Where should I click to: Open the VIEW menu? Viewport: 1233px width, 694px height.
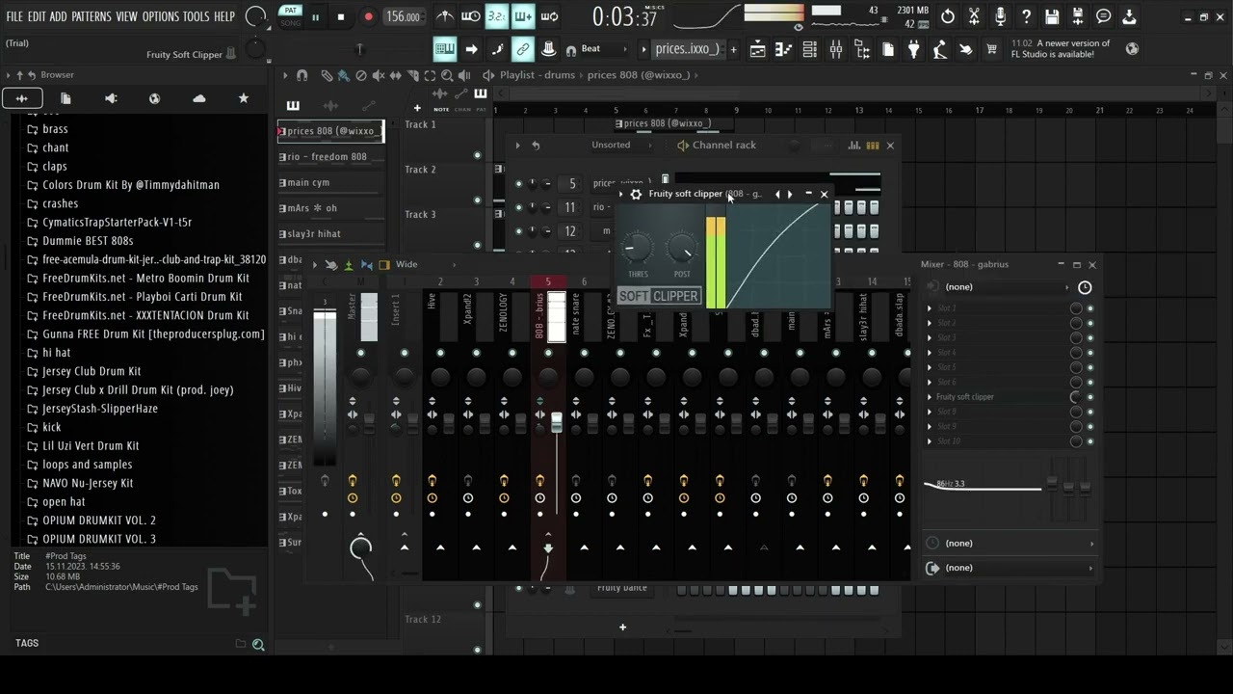(x=126, y=16)
